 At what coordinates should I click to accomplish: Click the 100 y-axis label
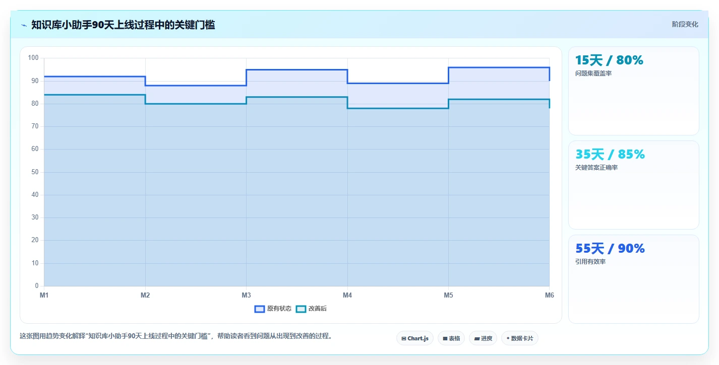33,58
